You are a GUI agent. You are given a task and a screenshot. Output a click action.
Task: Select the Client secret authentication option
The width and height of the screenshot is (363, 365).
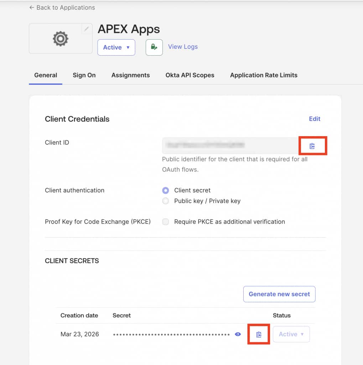point(165,190)
